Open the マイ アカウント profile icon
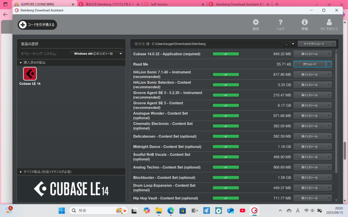The height and width of the screenshot is (217, 348). [x=329, y=22]
